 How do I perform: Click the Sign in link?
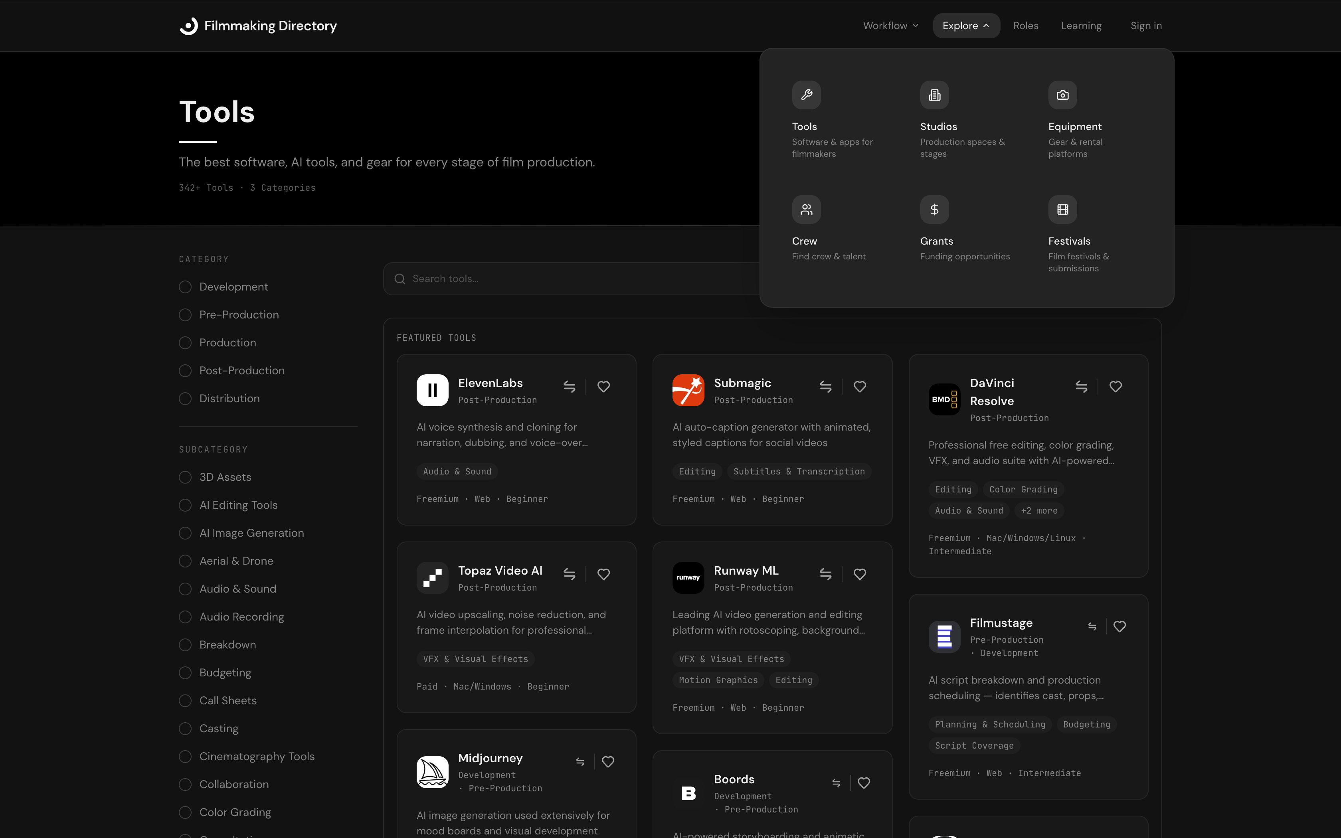point(1145,26)
